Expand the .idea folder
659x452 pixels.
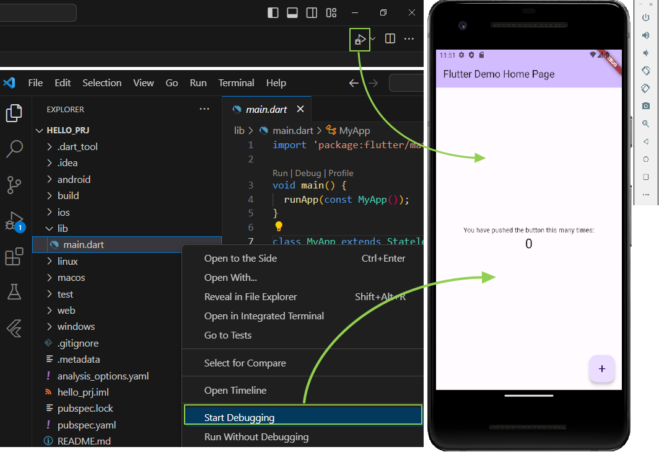68,163
